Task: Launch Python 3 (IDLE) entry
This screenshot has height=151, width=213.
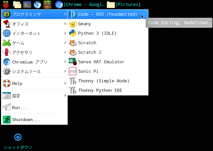Action: tap(108, 33)
